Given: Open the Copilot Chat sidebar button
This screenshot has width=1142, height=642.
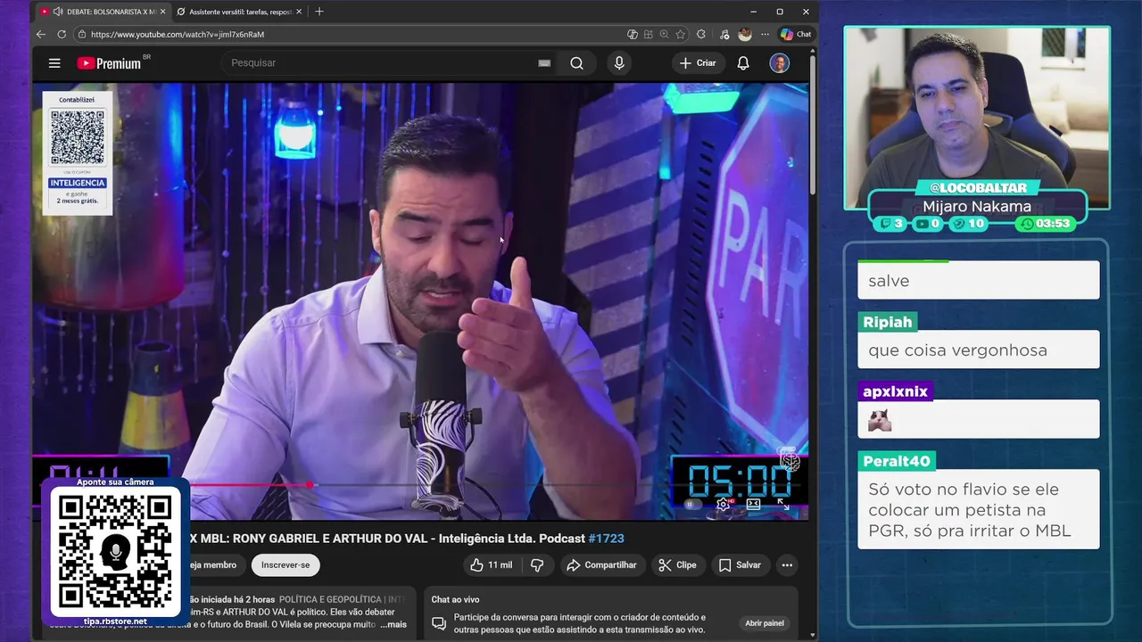Looking at the screenshot, I should [796, 34].
